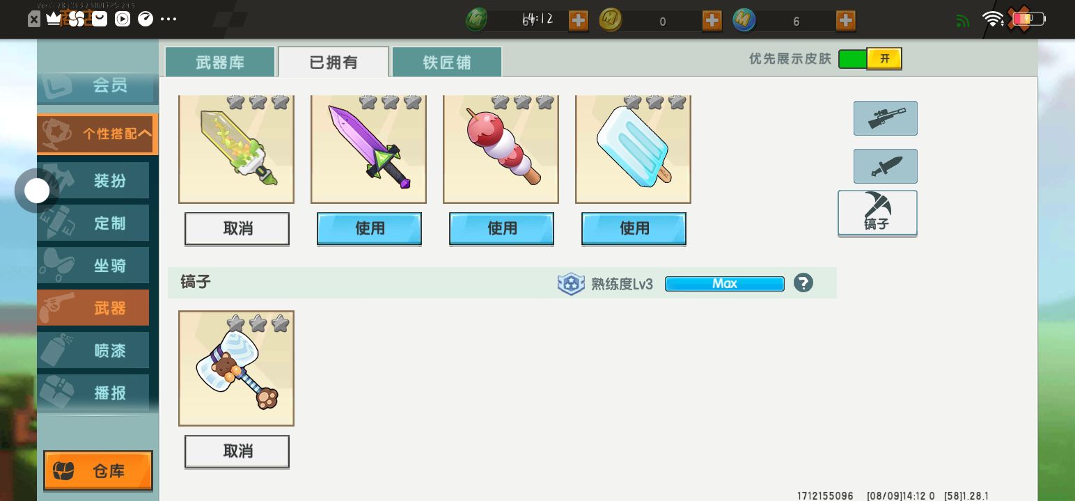Screen dimensions: 1075x501
Task: Add gold coins with plus icon
Action: pyautogui.click(x=712, y=20)
